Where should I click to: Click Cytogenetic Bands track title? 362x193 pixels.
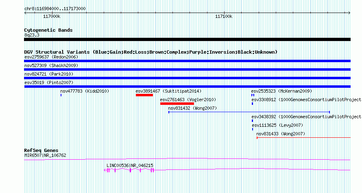click(x=48, y=30)
